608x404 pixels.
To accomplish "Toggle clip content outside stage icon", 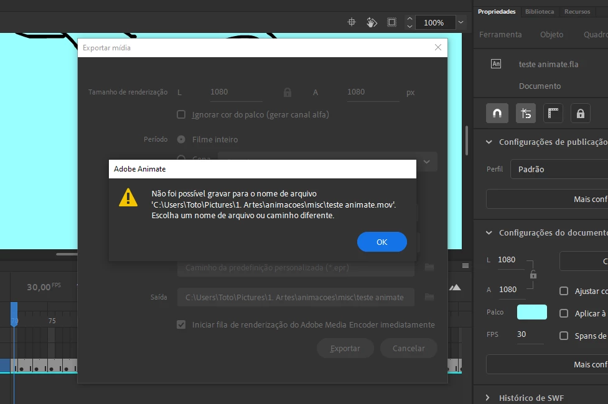I will (391, 22).
